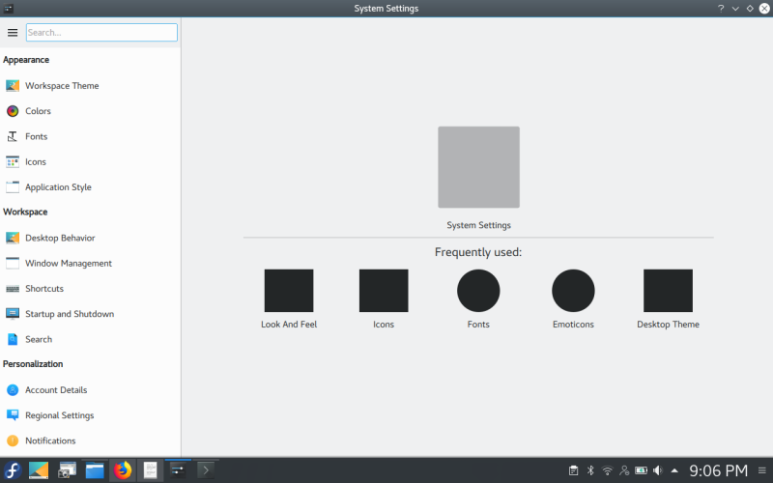Click the Search settings input field
773x483 pixels.
(101, 32)
